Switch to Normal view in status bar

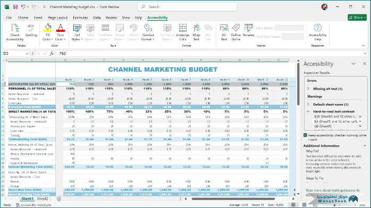click(x=293, y=205)
